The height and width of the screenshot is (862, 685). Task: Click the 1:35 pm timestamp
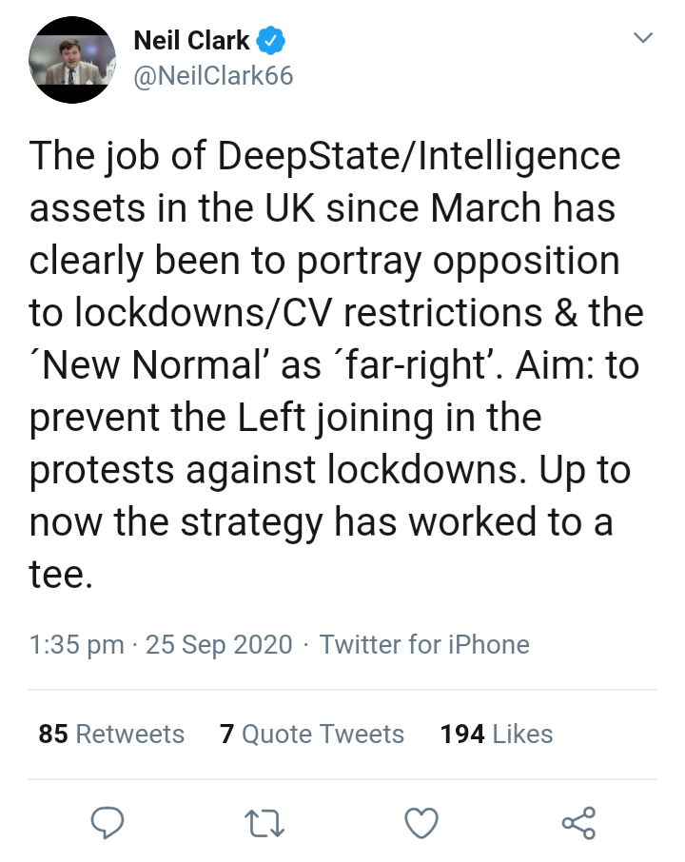tap(77, 644)
